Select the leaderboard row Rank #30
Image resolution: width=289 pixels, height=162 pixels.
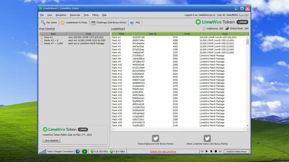(x=179, y=126)
